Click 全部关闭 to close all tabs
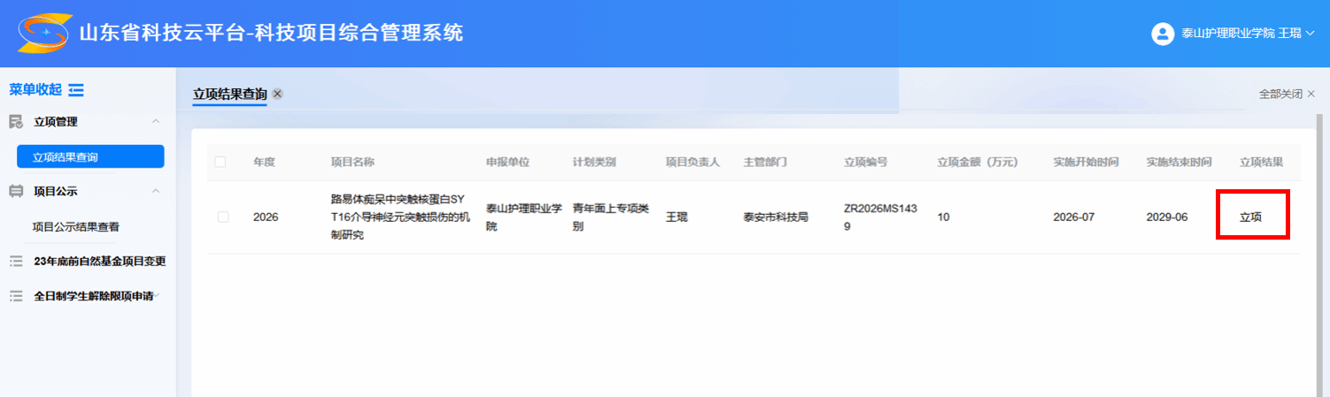 pos(1287,94)
